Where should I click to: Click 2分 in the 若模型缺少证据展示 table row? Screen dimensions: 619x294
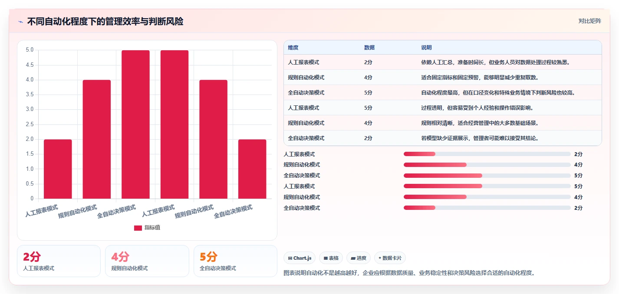tap(368, 138)
